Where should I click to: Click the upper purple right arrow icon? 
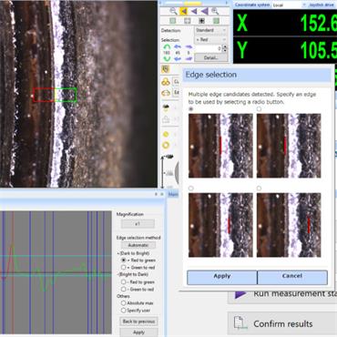[189, 46]
